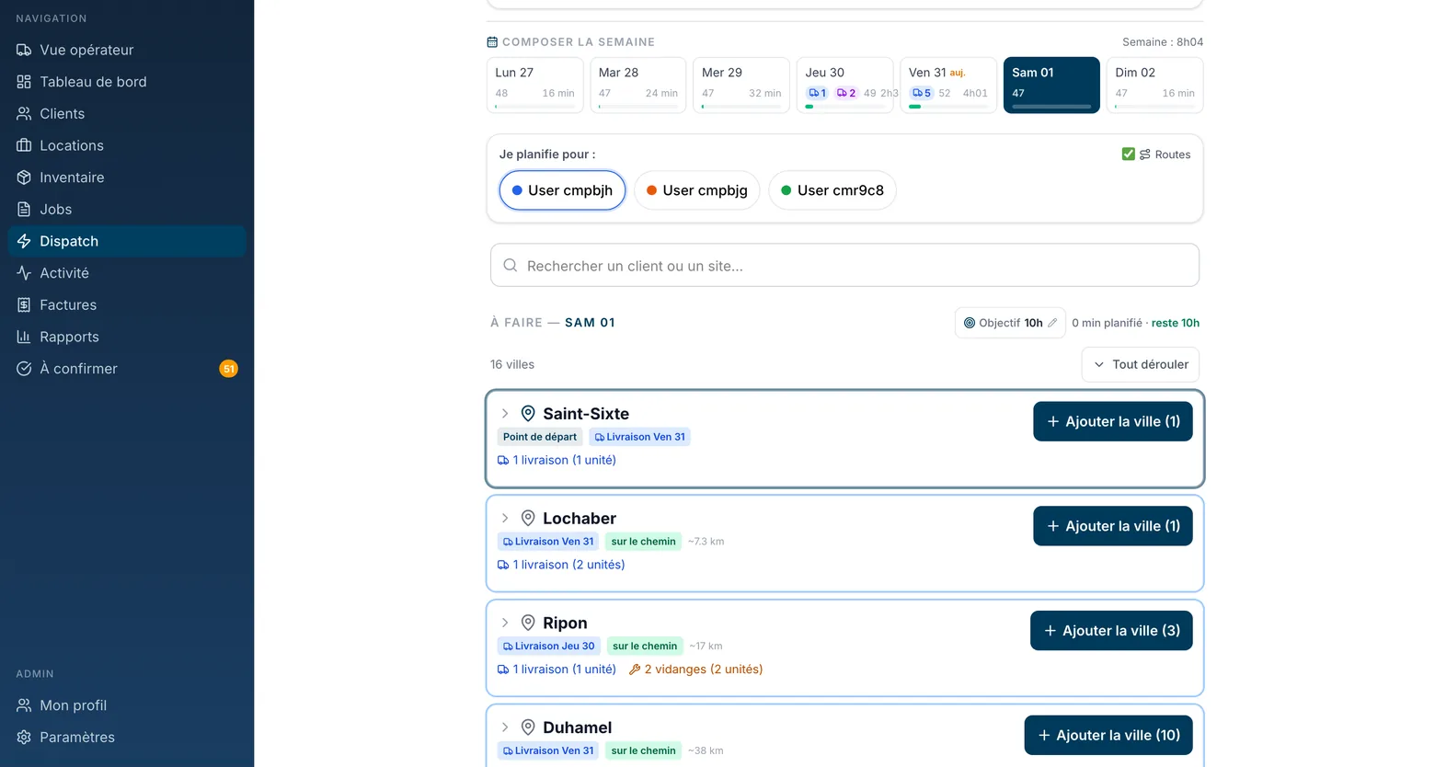Add the city Ripon (3)
This screenshot has width=1435, height=767.
click(1111, 631)
